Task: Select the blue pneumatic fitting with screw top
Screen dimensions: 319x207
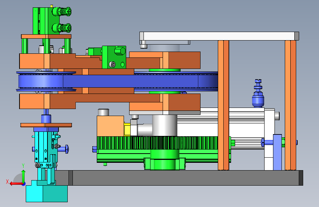Action: click(258, 93)
